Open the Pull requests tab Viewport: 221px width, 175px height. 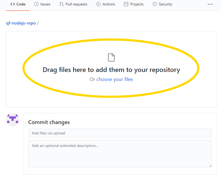coord(76,4)
